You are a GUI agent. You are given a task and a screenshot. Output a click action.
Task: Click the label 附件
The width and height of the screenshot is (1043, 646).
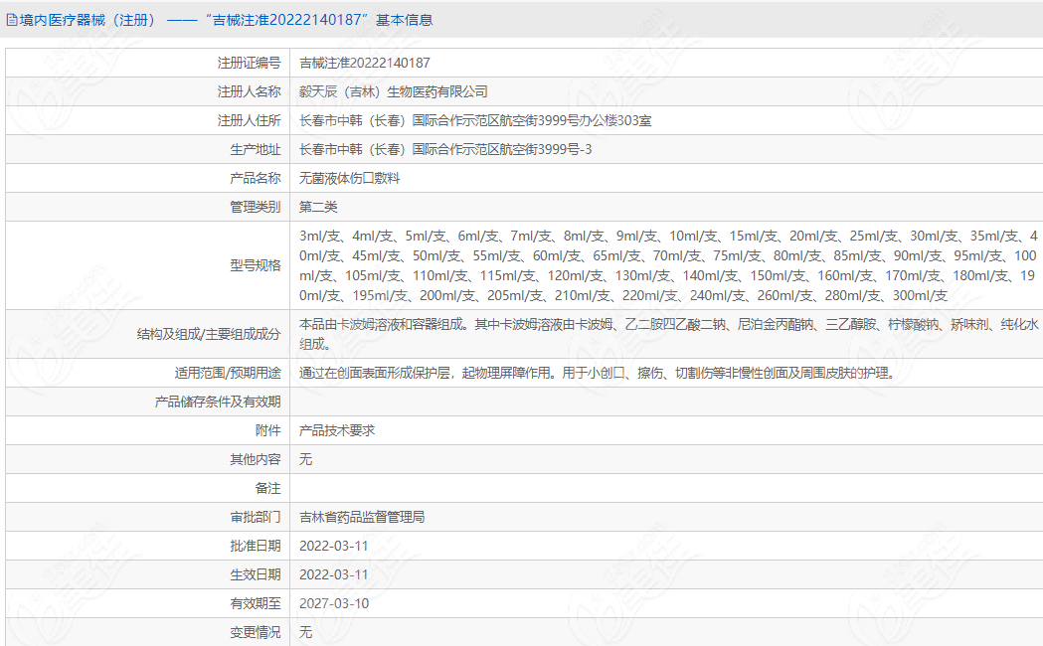(x=268, y=430)
